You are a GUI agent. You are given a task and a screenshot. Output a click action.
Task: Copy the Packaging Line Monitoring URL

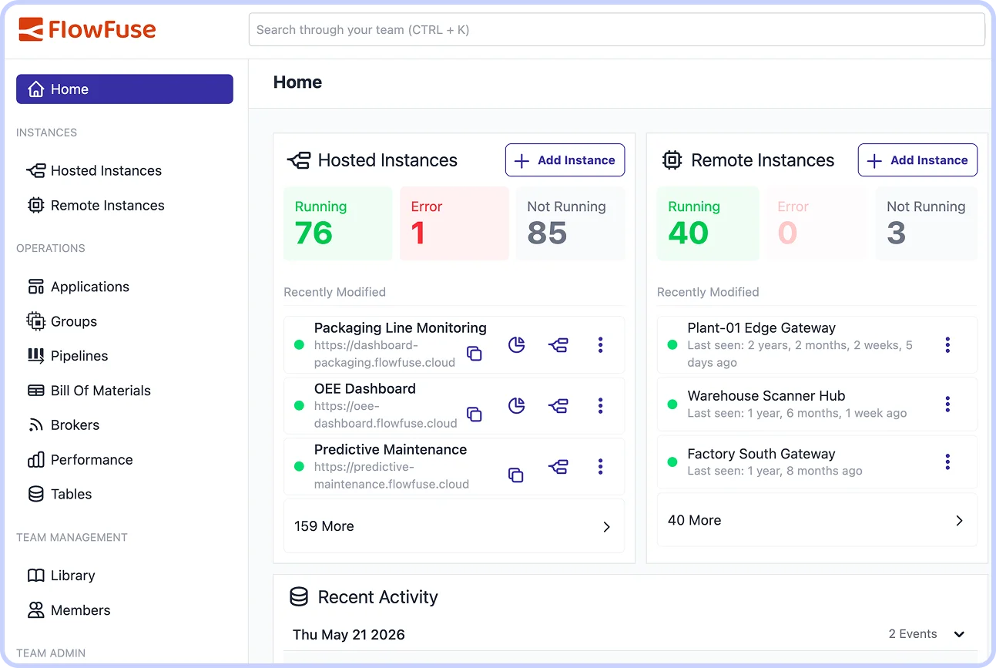click(x=475, y=354)
